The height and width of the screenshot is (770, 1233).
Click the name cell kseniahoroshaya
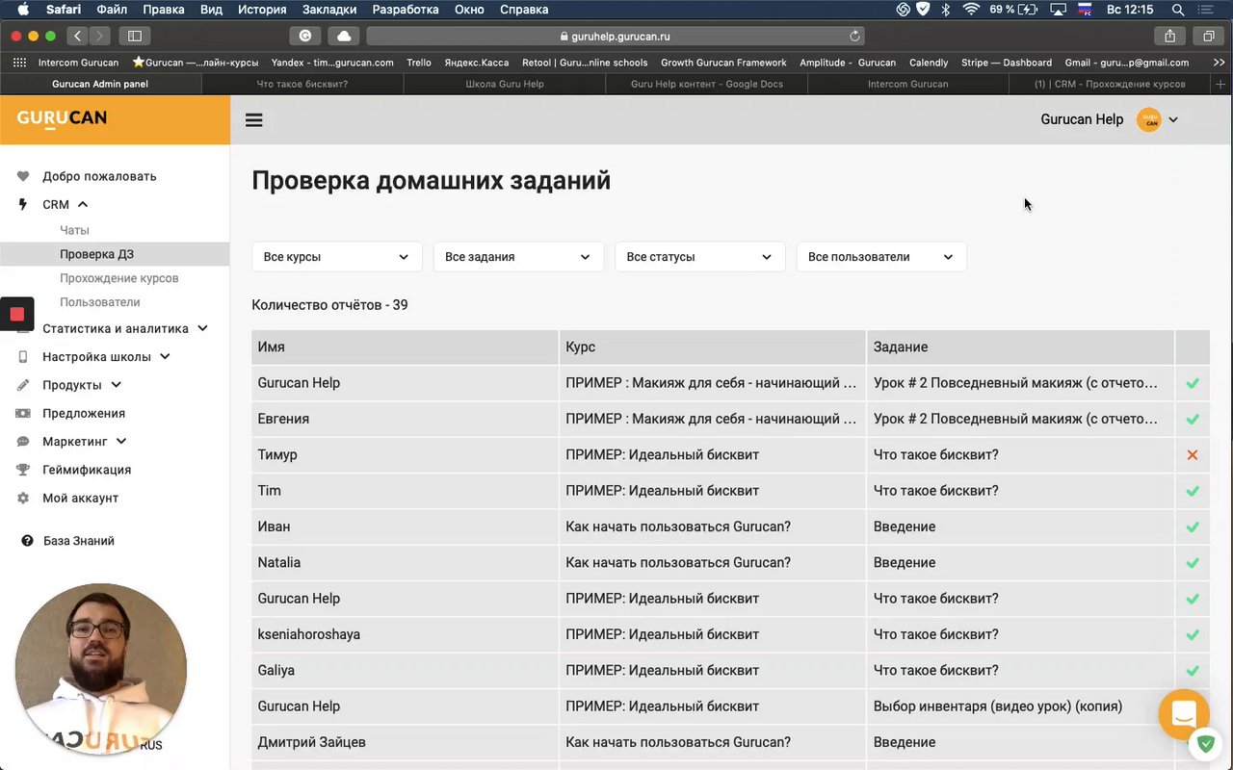click(405, 634)
